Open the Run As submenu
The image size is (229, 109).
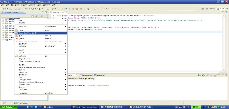pos(22,70)
